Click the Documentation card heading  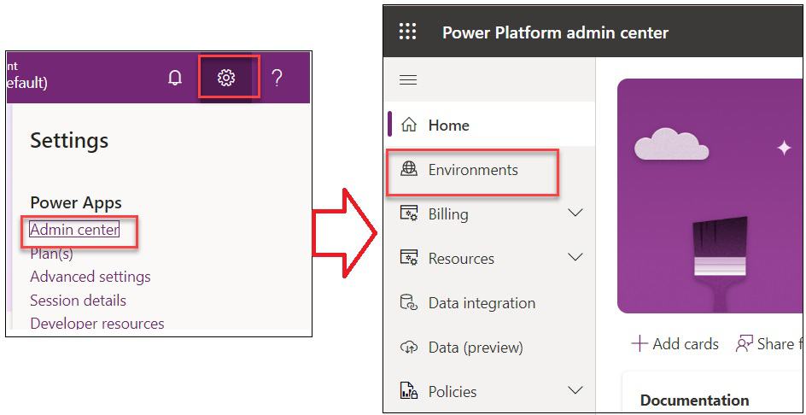[x=694, y=400]
